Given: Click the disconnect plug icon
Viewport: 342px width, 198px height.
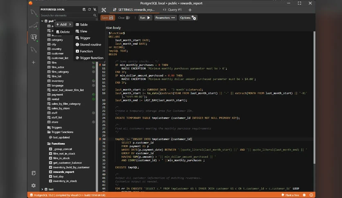Looking at the screenshot, I should coord(94,9).
